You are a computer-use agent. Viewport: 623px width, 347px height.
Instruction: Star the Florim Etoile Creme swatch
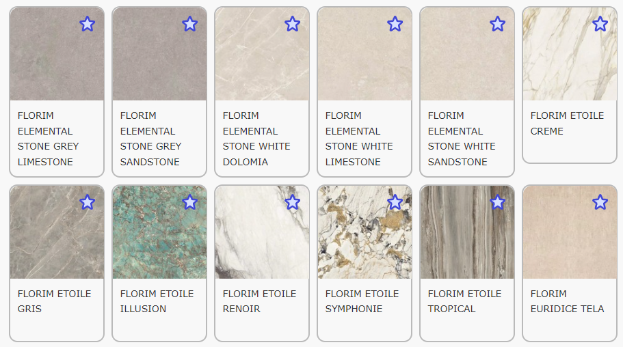[x=600, y=24]
